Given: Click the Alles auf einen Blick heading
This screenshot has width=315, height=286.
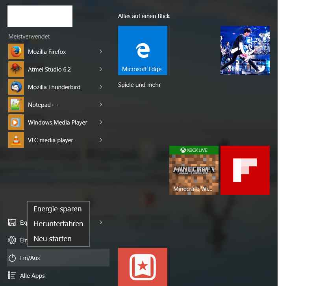Looking at the screenshot, I should coord(144,16).
